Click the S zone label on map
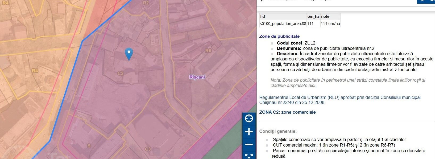Viewport: 435px width, 159px height. (89, 146)
